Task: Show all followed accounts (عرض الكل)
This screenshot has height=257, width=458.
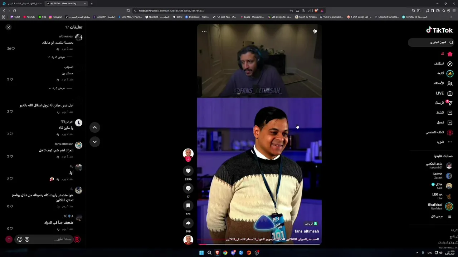Action: tap(441, 217)
